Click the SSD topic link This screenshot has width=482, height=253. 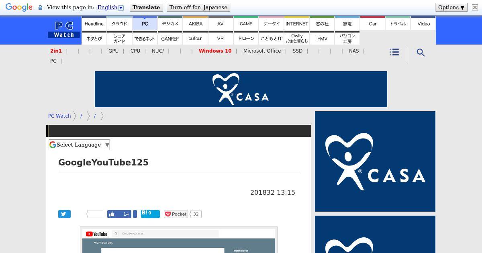click(298, 51)
